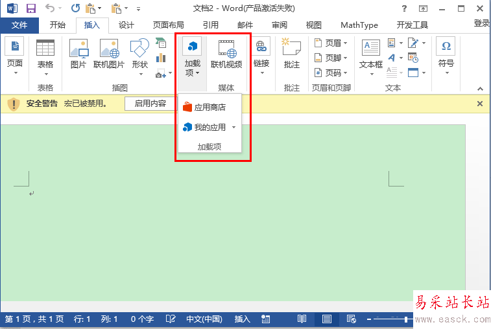The image size is (491, 329).
Task: Insert 联机视频 online video
Action: click(x=226, y=54)
